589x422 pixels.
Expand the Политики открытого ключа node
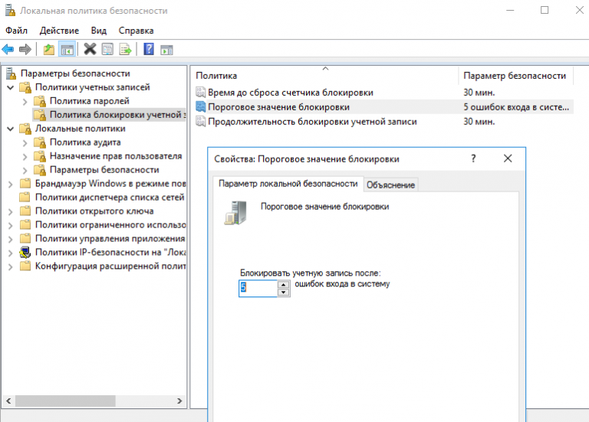click(x=9, y=211)
